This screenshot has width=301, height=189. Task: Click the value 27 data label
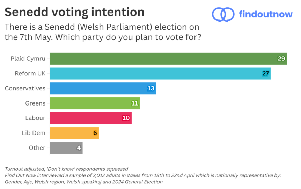[x=265, y=73]
